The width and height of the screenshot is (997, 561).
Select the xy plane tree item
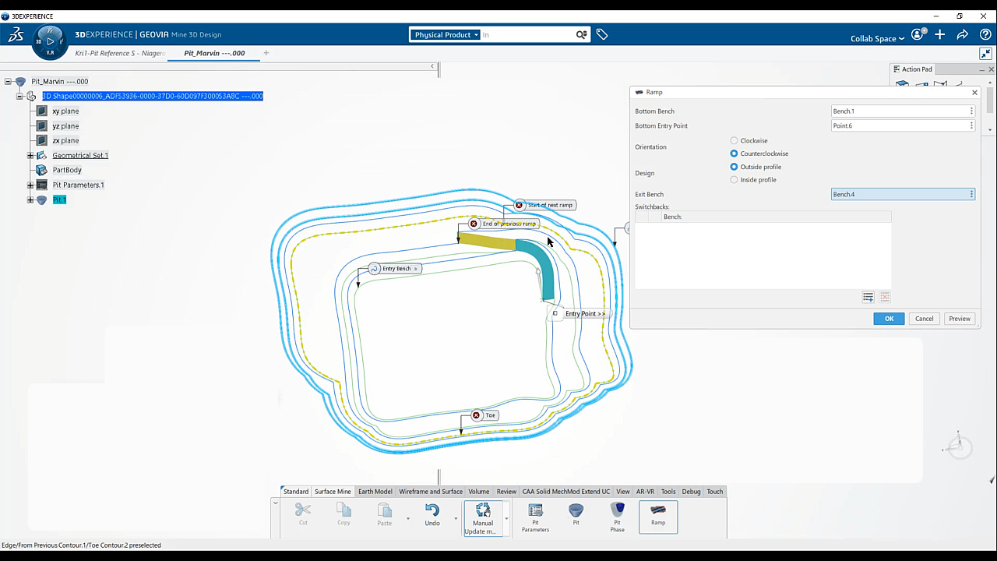click(65, 111)
